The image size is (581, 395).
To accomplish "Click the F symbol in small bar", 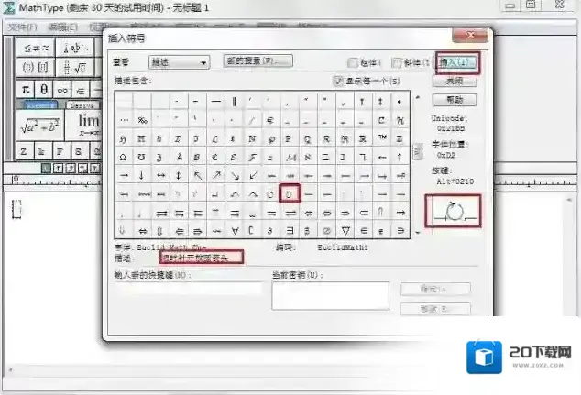I will click(60, 151).
